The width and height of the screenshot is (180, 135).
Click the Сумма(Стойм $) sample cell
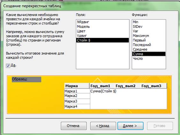pyautogui.click(x=103, y=91)
